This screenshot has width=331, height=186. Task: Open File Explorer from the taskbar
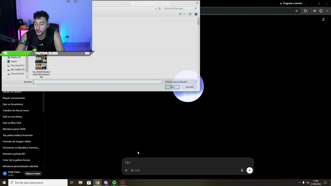coord(80,183)
